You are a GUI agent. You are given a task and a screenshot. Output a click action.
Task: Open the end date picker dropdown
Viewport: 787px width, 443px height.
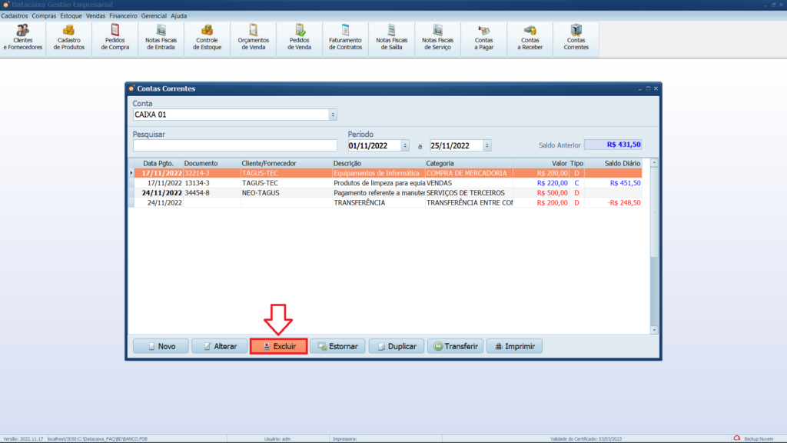pos(487,145)
